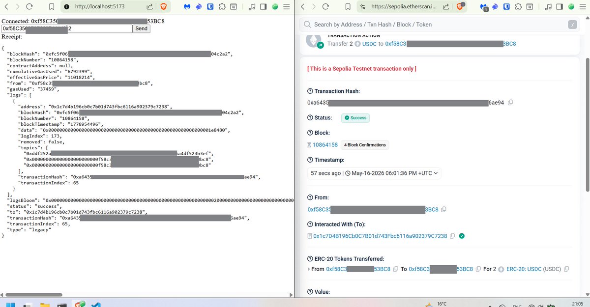Open Bitwarden extension in localhost window
Image resolution: width=590 pixels, height=307 pixels.
pos(210,7)
